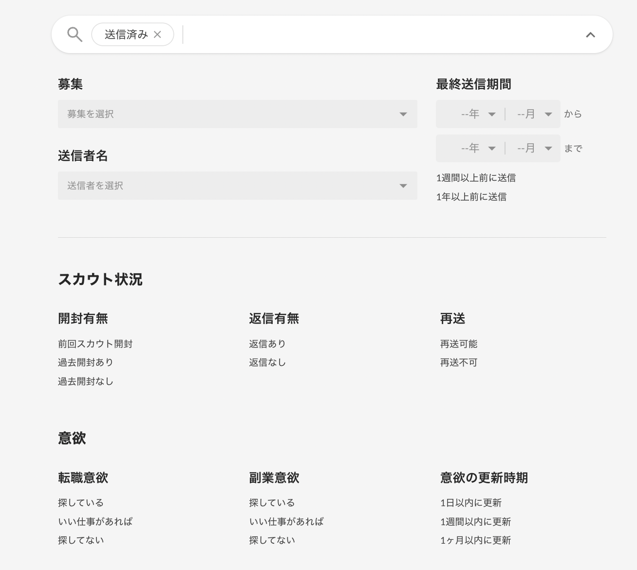Screen dimensions: 637x570
Task: Select 返信なし under 返信有無
Action: tap(267, 362)
